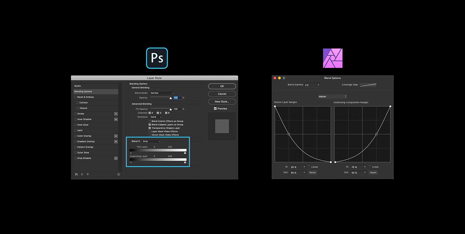Click the style preview thumbnail
This screenshot has height=234, width=465.
click(x=222, y=126)
